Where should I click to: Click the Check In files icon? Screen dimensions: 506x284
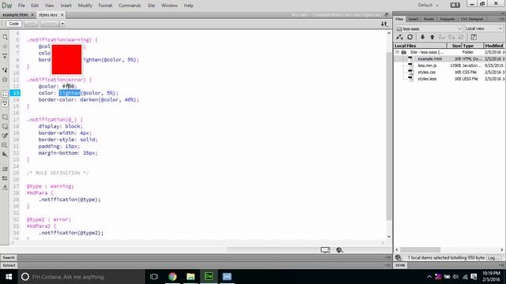(451, 37)
